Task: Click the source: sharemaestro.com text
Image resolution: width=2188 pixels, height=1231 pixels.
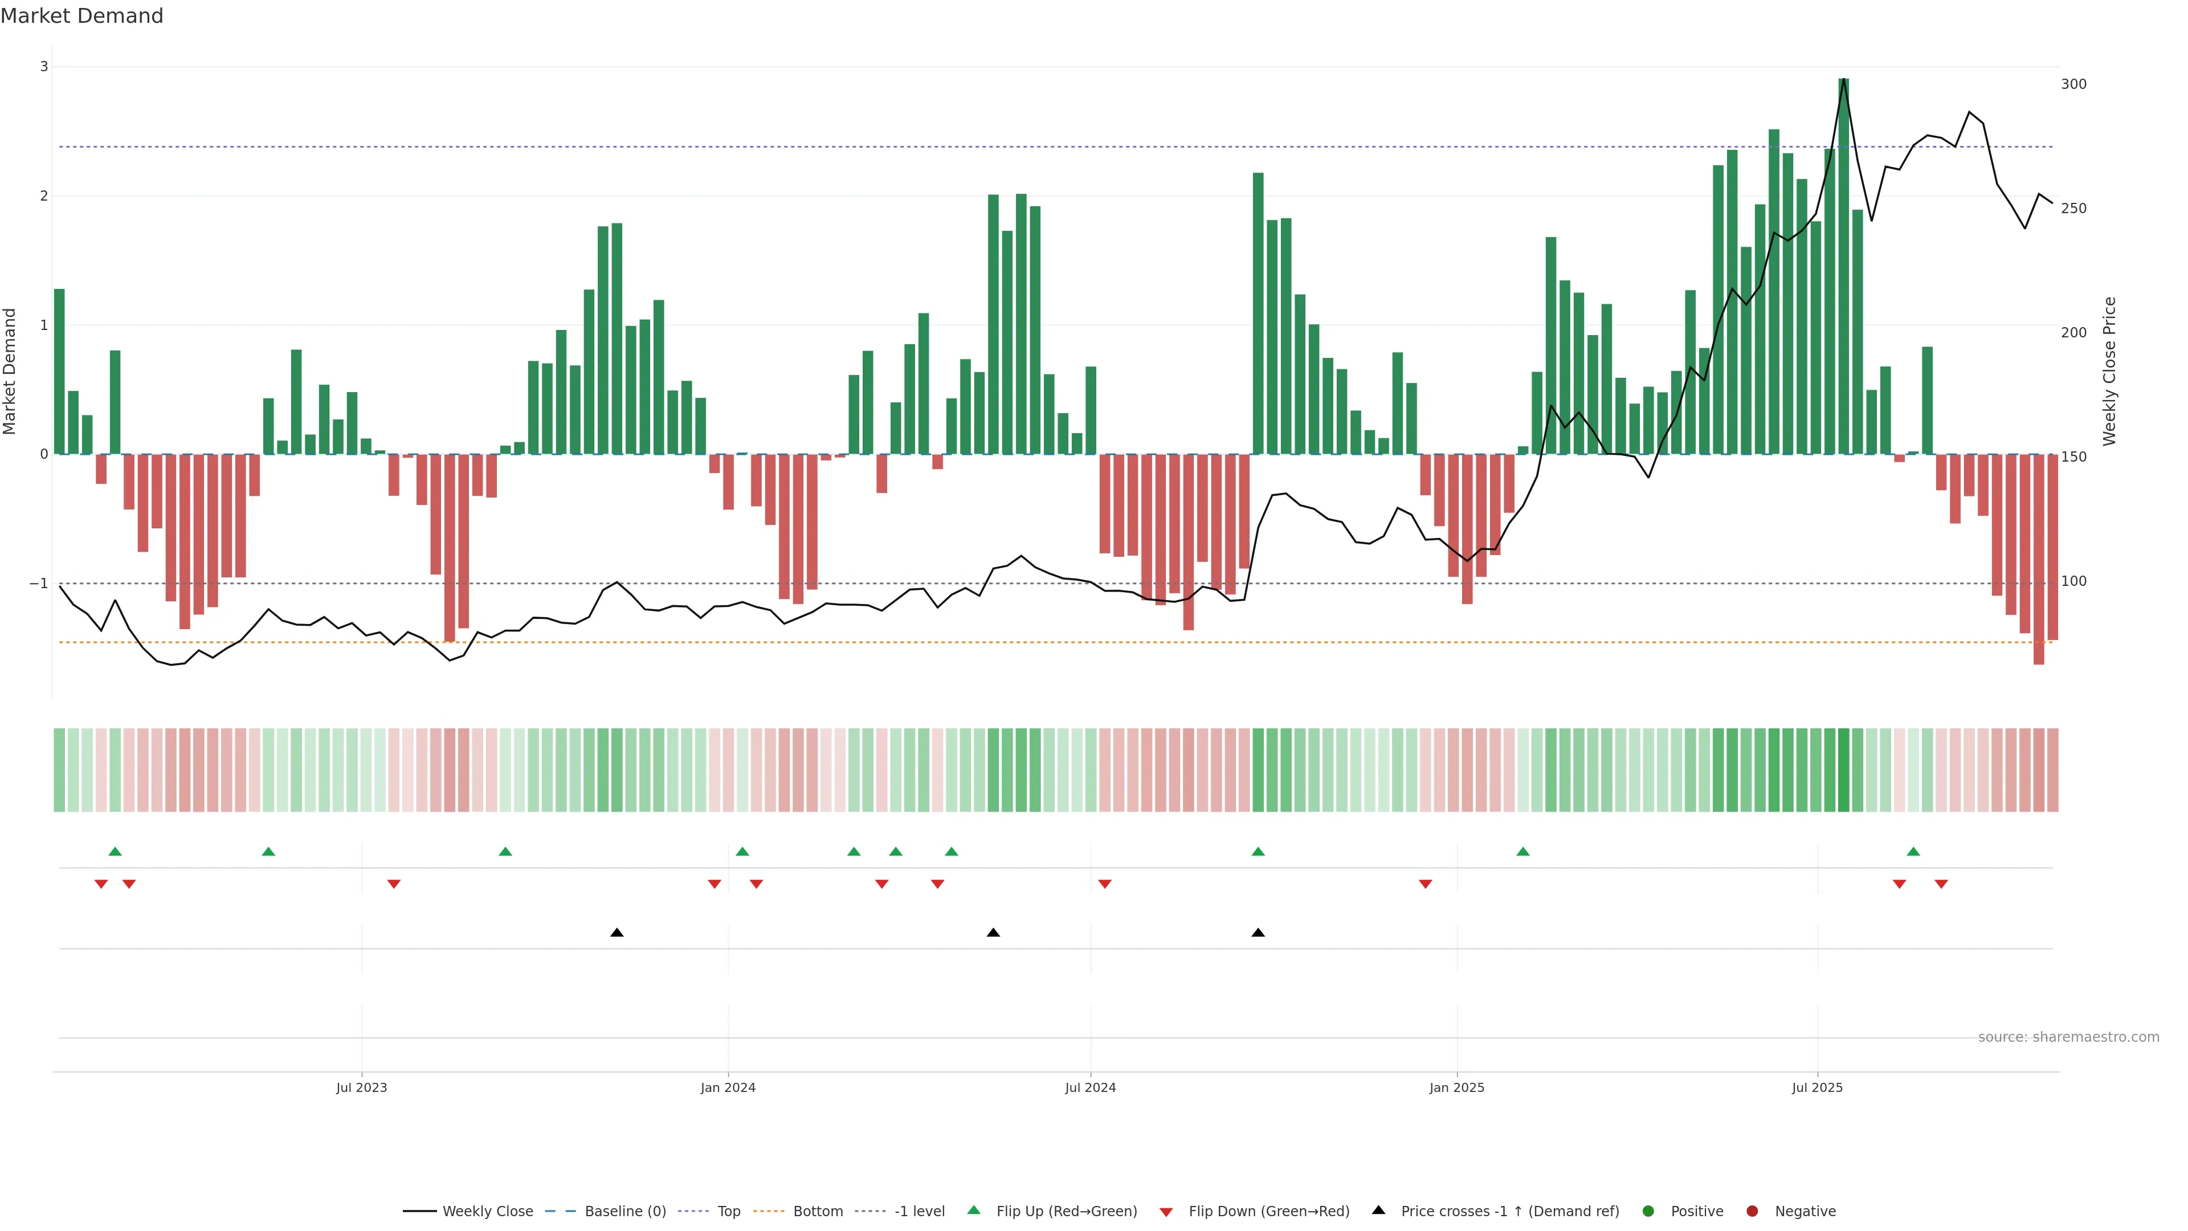Action: [x=2068, y=1037]
